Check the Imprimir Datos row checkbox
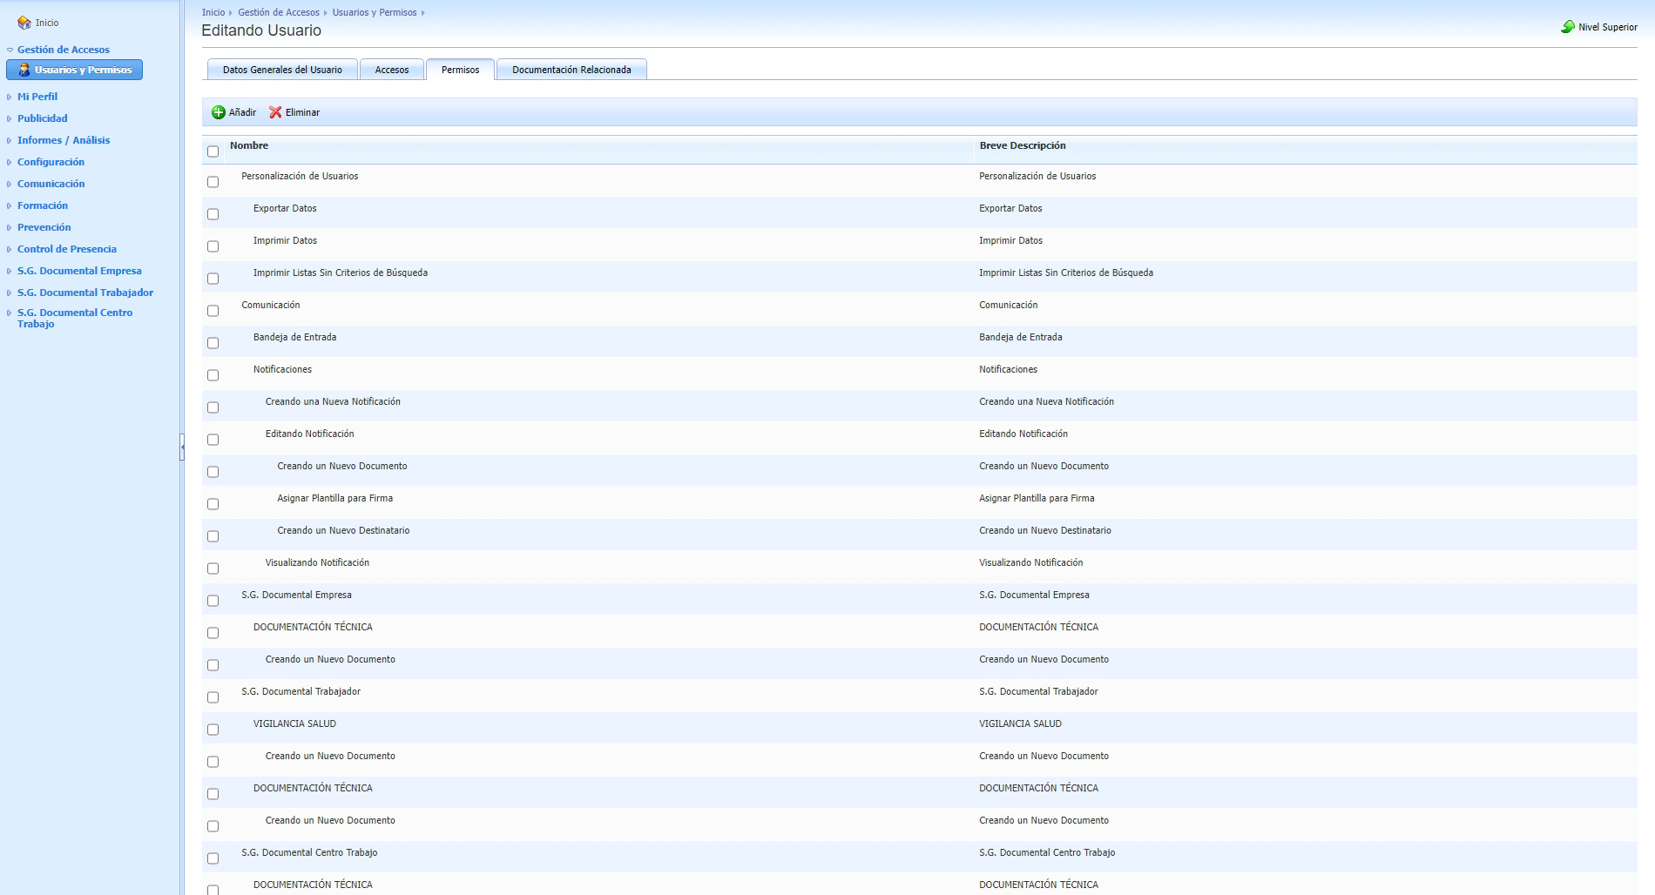 tap(213, 246)
